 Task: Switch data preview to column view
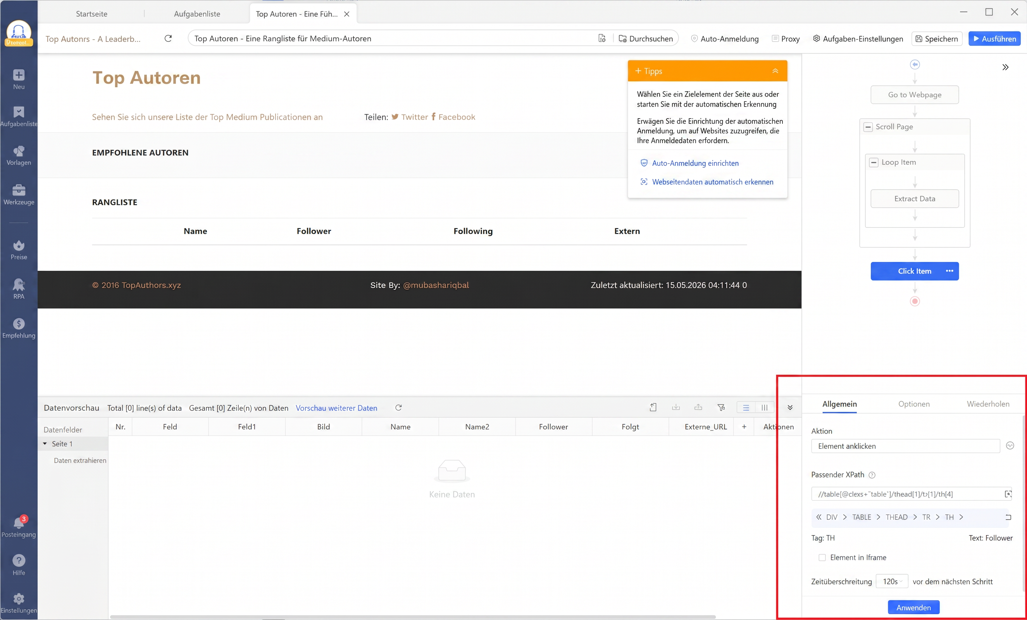click(764, 408)
